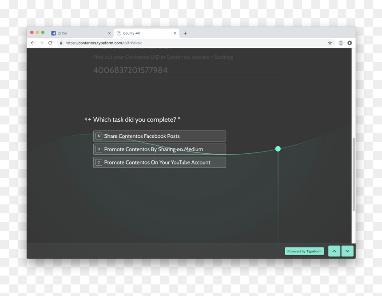382x296 pixels.
Task: Click the browser forward arrow
Action: pos(41,43)
